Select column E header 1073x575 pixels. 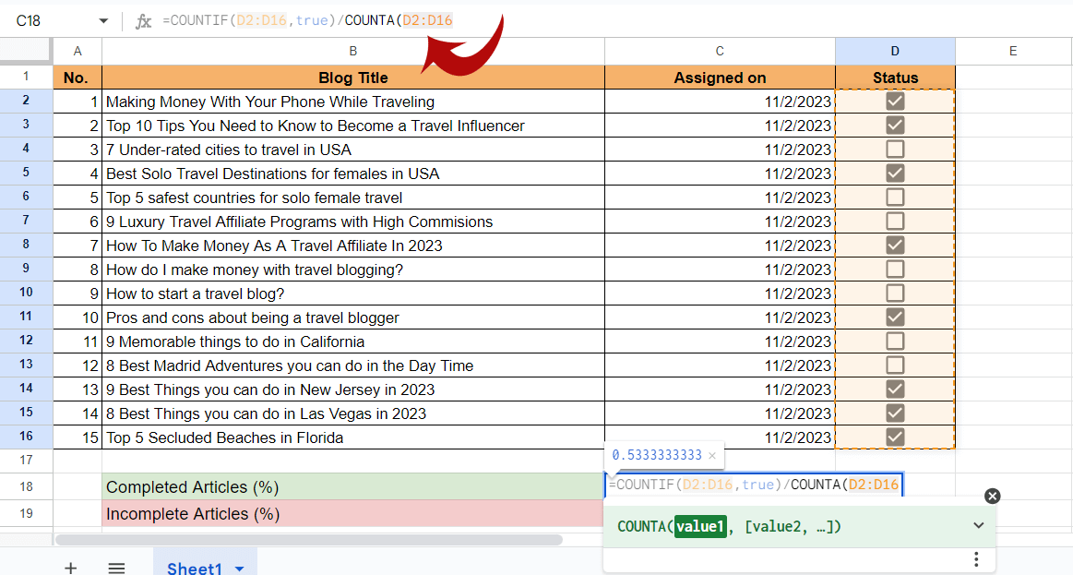tap(1013, 52)
